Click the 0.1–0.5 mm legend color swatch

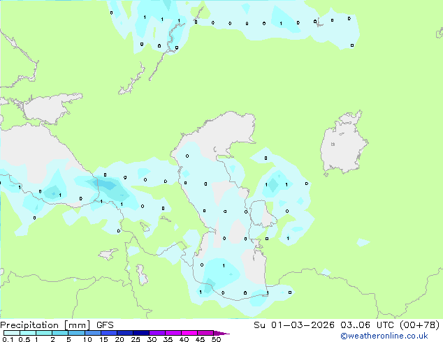pyautogui.click(x=12, y=333)
